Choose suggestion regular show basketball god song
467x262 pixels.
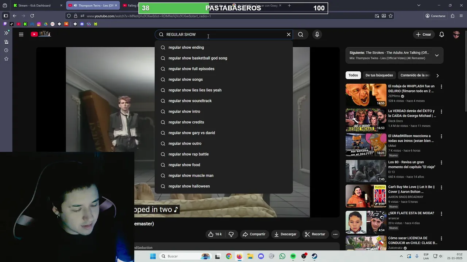pyautogui.click(x=224, y=58)
